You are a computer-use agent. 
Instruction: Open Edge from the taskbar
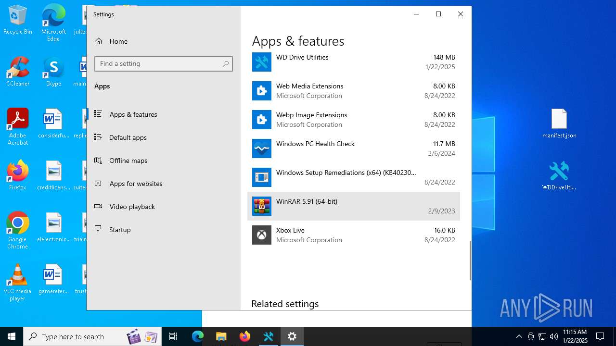[x=198, y=336]
